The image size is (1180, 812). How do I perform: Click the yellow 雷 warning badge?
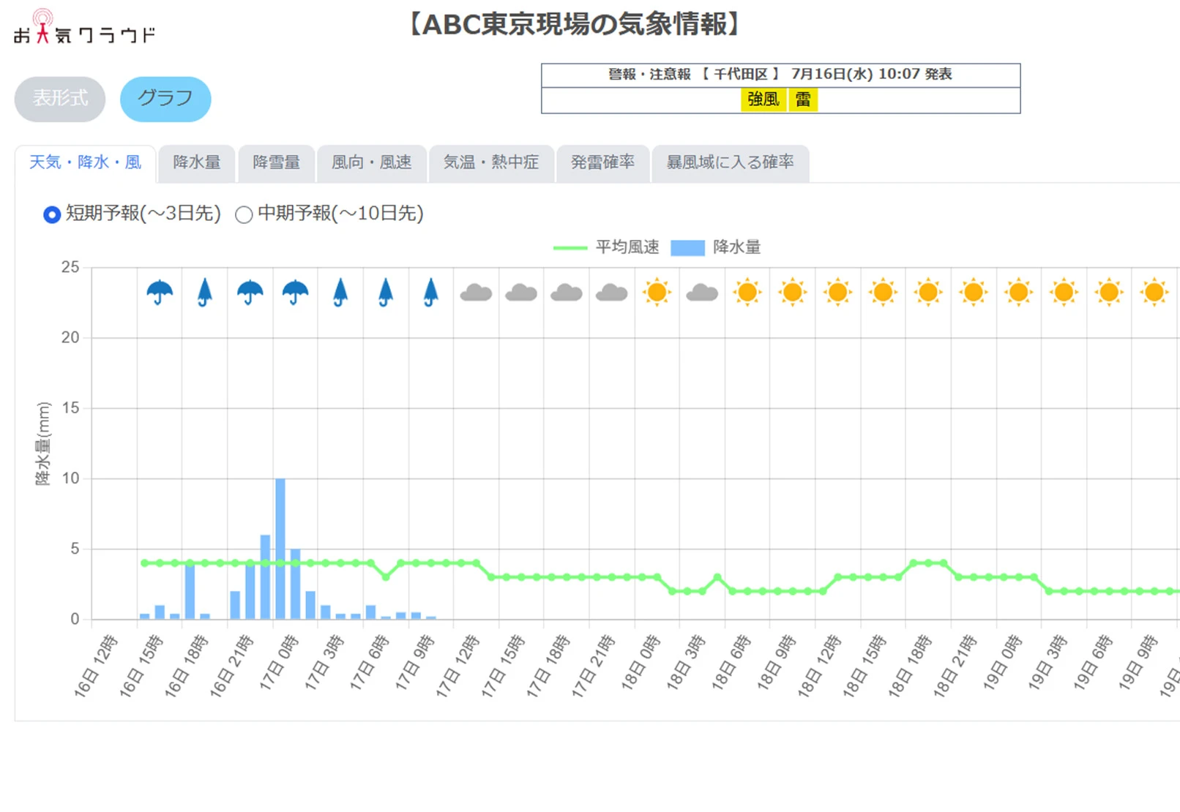point(803,99)
